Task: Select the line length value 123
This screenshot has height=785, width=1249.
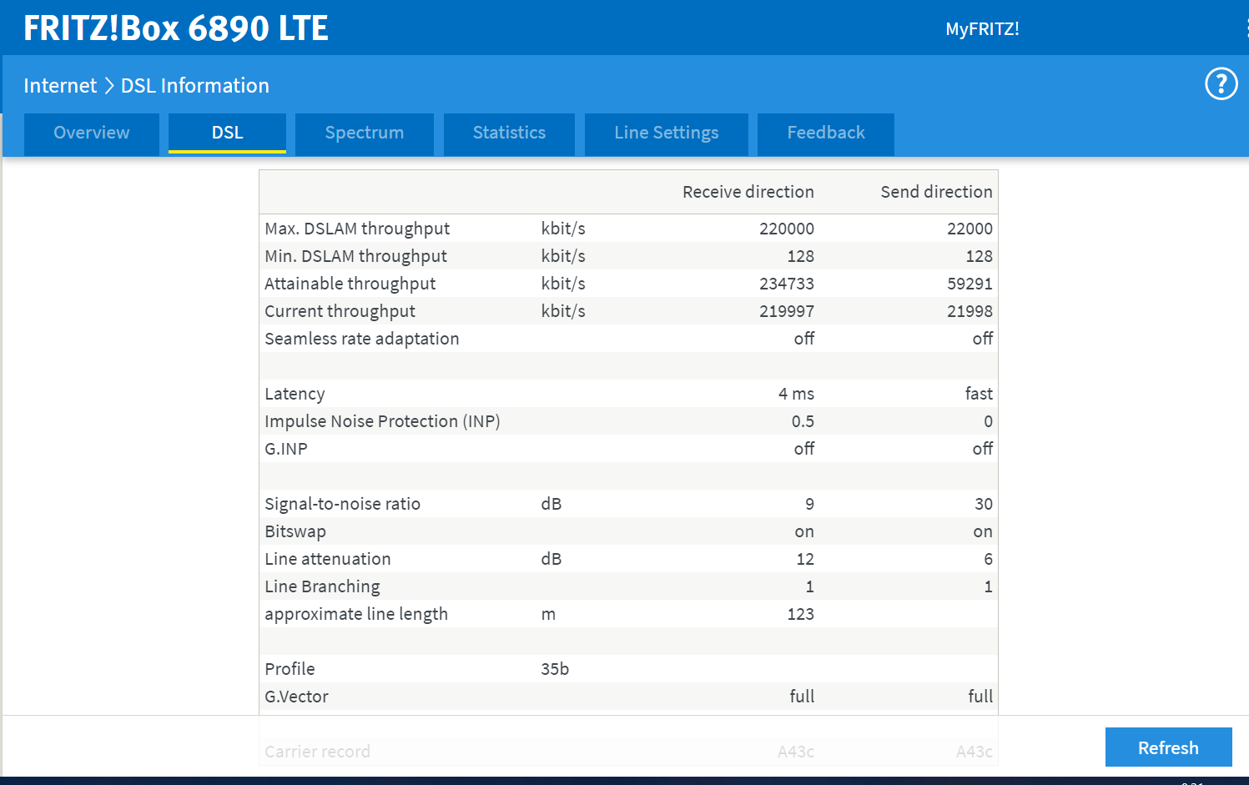Action: (800, 614)
